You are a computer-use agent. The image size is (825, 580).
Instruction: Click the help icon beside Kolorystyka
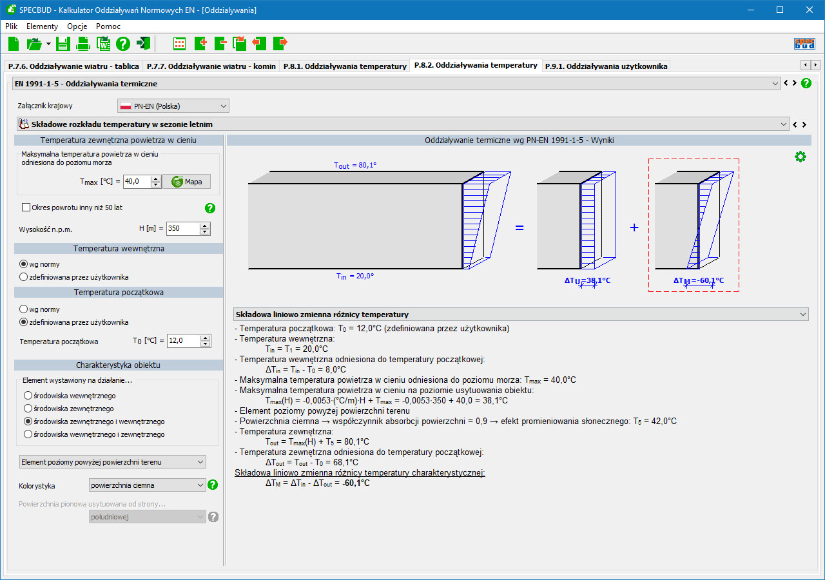pos(213,485)
